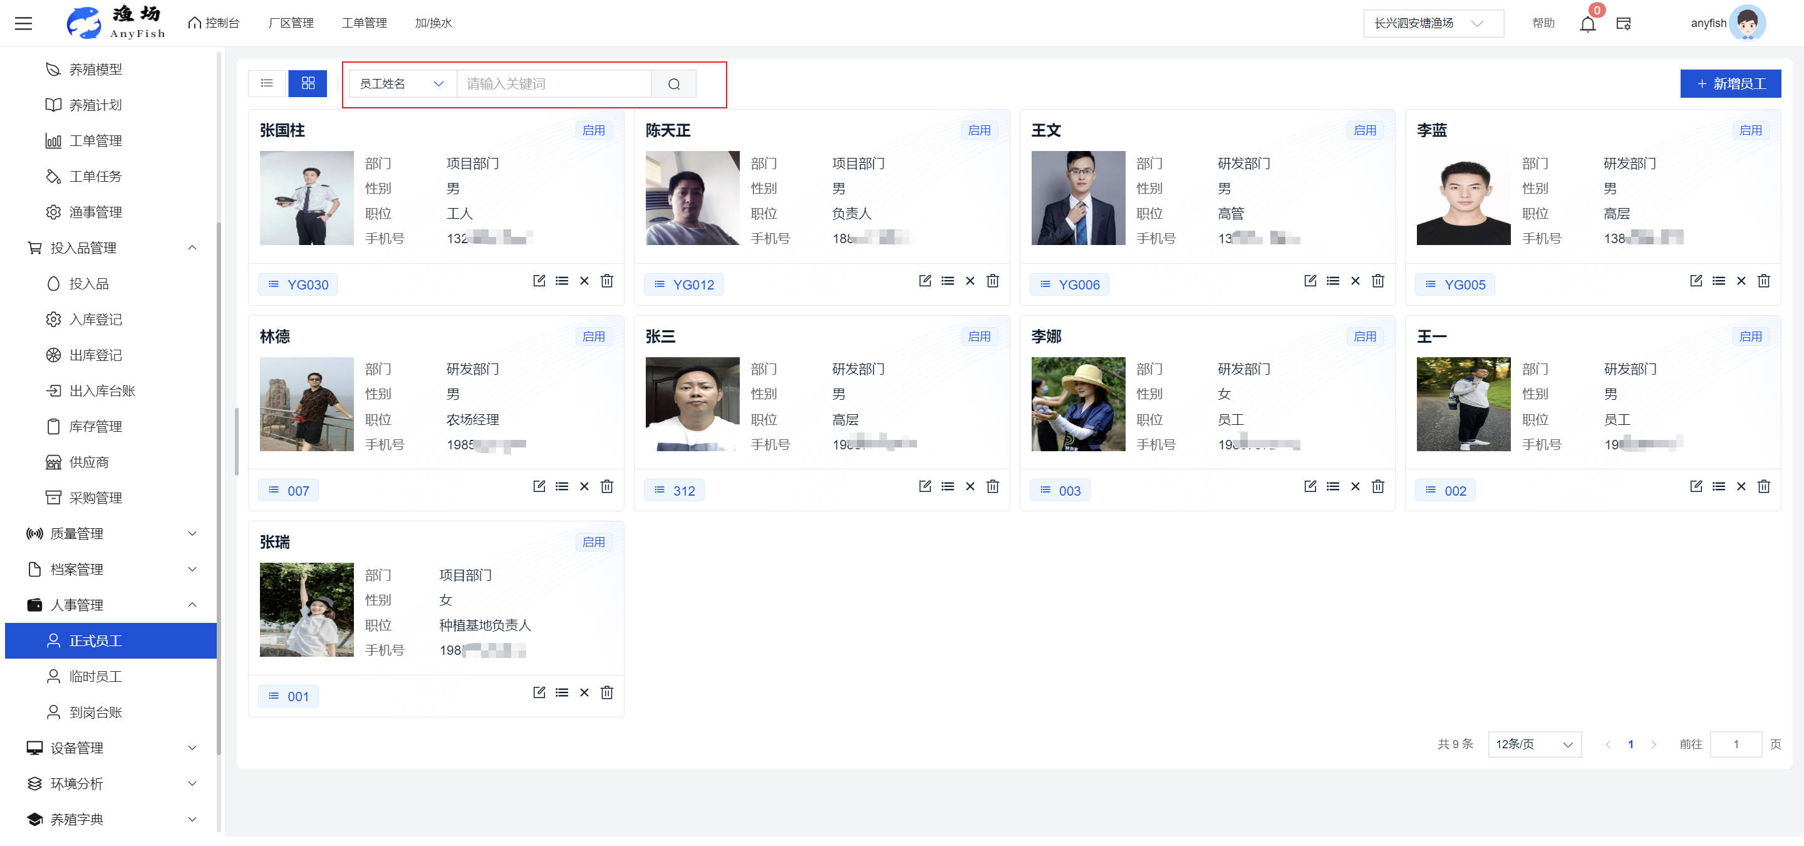
Task: Delete employee 陈天正 with trash icon
Action: click(x=992, y=281)
